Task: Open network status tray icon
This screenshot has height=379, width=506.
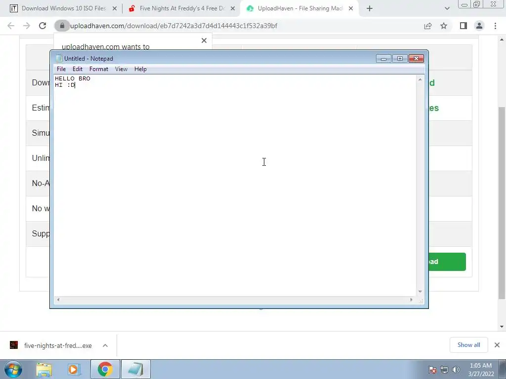Action: click(444, 370)
